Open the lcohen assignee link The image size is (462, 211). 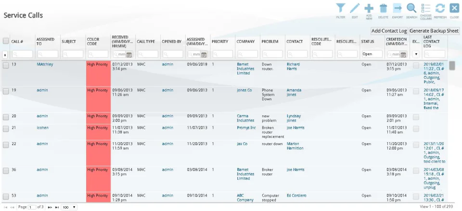tap(43, 128)
